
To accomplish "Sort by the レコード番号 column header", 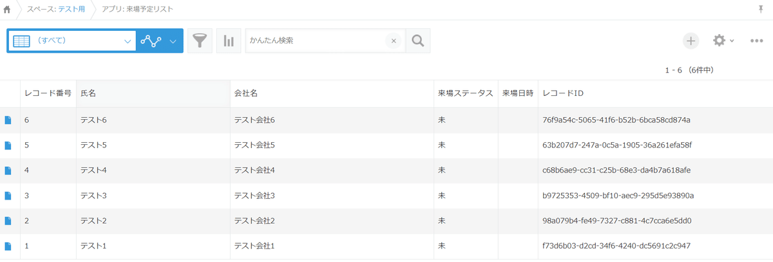I will (x=48, y=93).
